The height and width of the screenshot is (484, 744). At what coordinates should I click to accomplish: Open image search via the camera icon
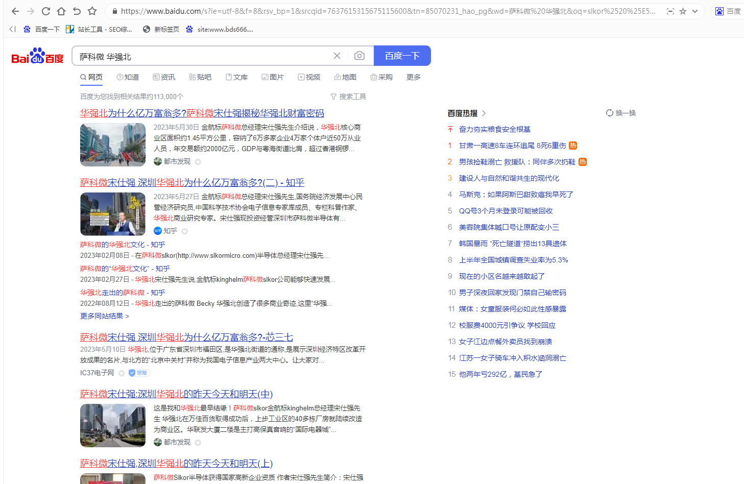tap(359, 56)
